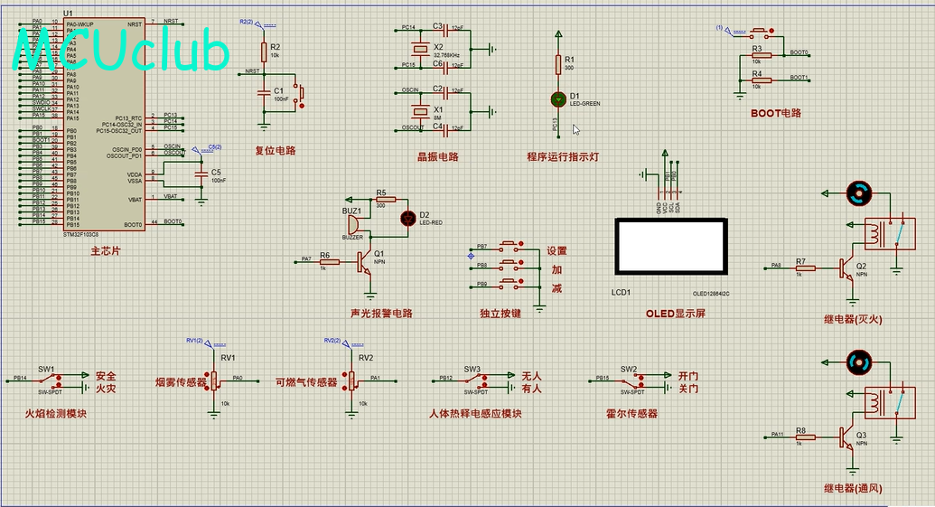Click the R2(2) voltage probe marker
Image resolution: width=935 pixels, height=507 pixels.
pos(257,23)
